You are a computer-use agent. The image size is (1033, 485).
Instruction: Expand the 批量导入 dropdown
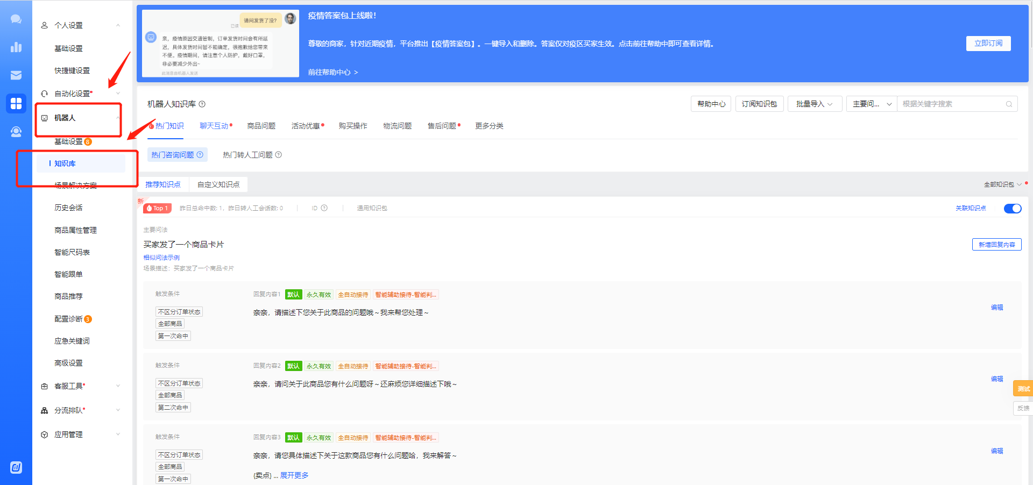coord(814,104)
